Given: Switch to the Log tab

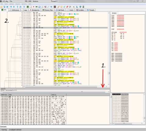Looking at the screenshot, I should coord(24,10).
